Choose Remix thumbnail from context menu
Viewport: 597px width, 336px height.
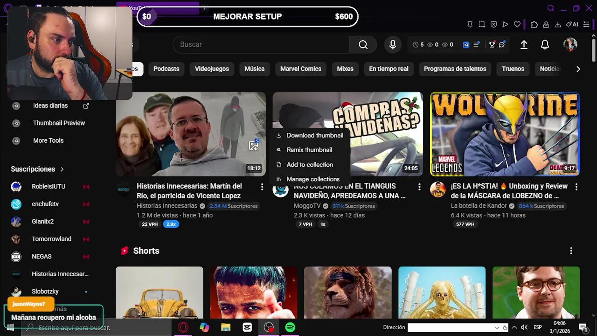[310, 150]
